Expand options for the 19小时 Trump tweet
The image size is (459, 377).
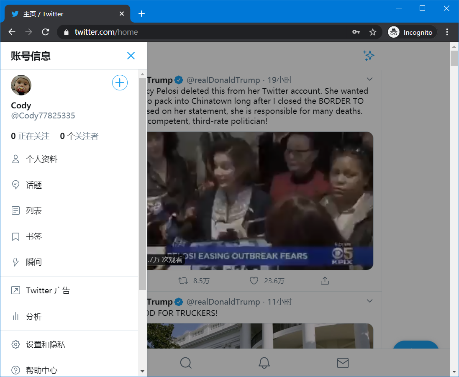370,79
